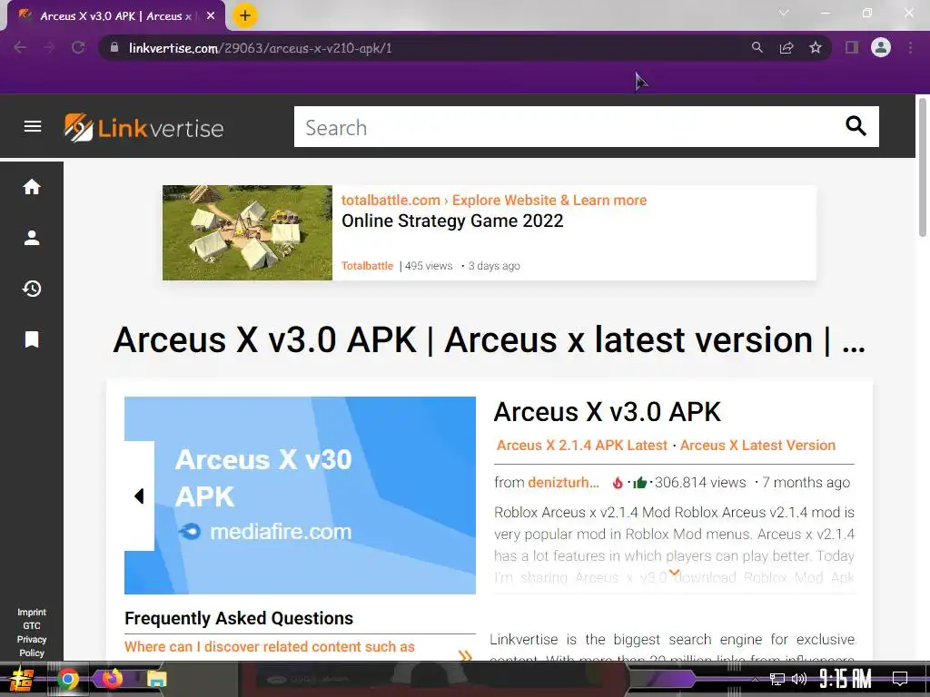
Task: Open Arceus X 2.1.4 APK Latest link
Action: (582, 445)
